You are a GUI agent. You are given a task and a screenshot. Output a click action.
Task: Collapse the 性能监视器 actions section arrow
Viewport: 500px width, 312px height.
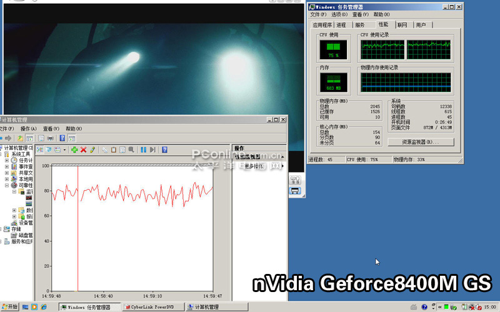[282, 157]
